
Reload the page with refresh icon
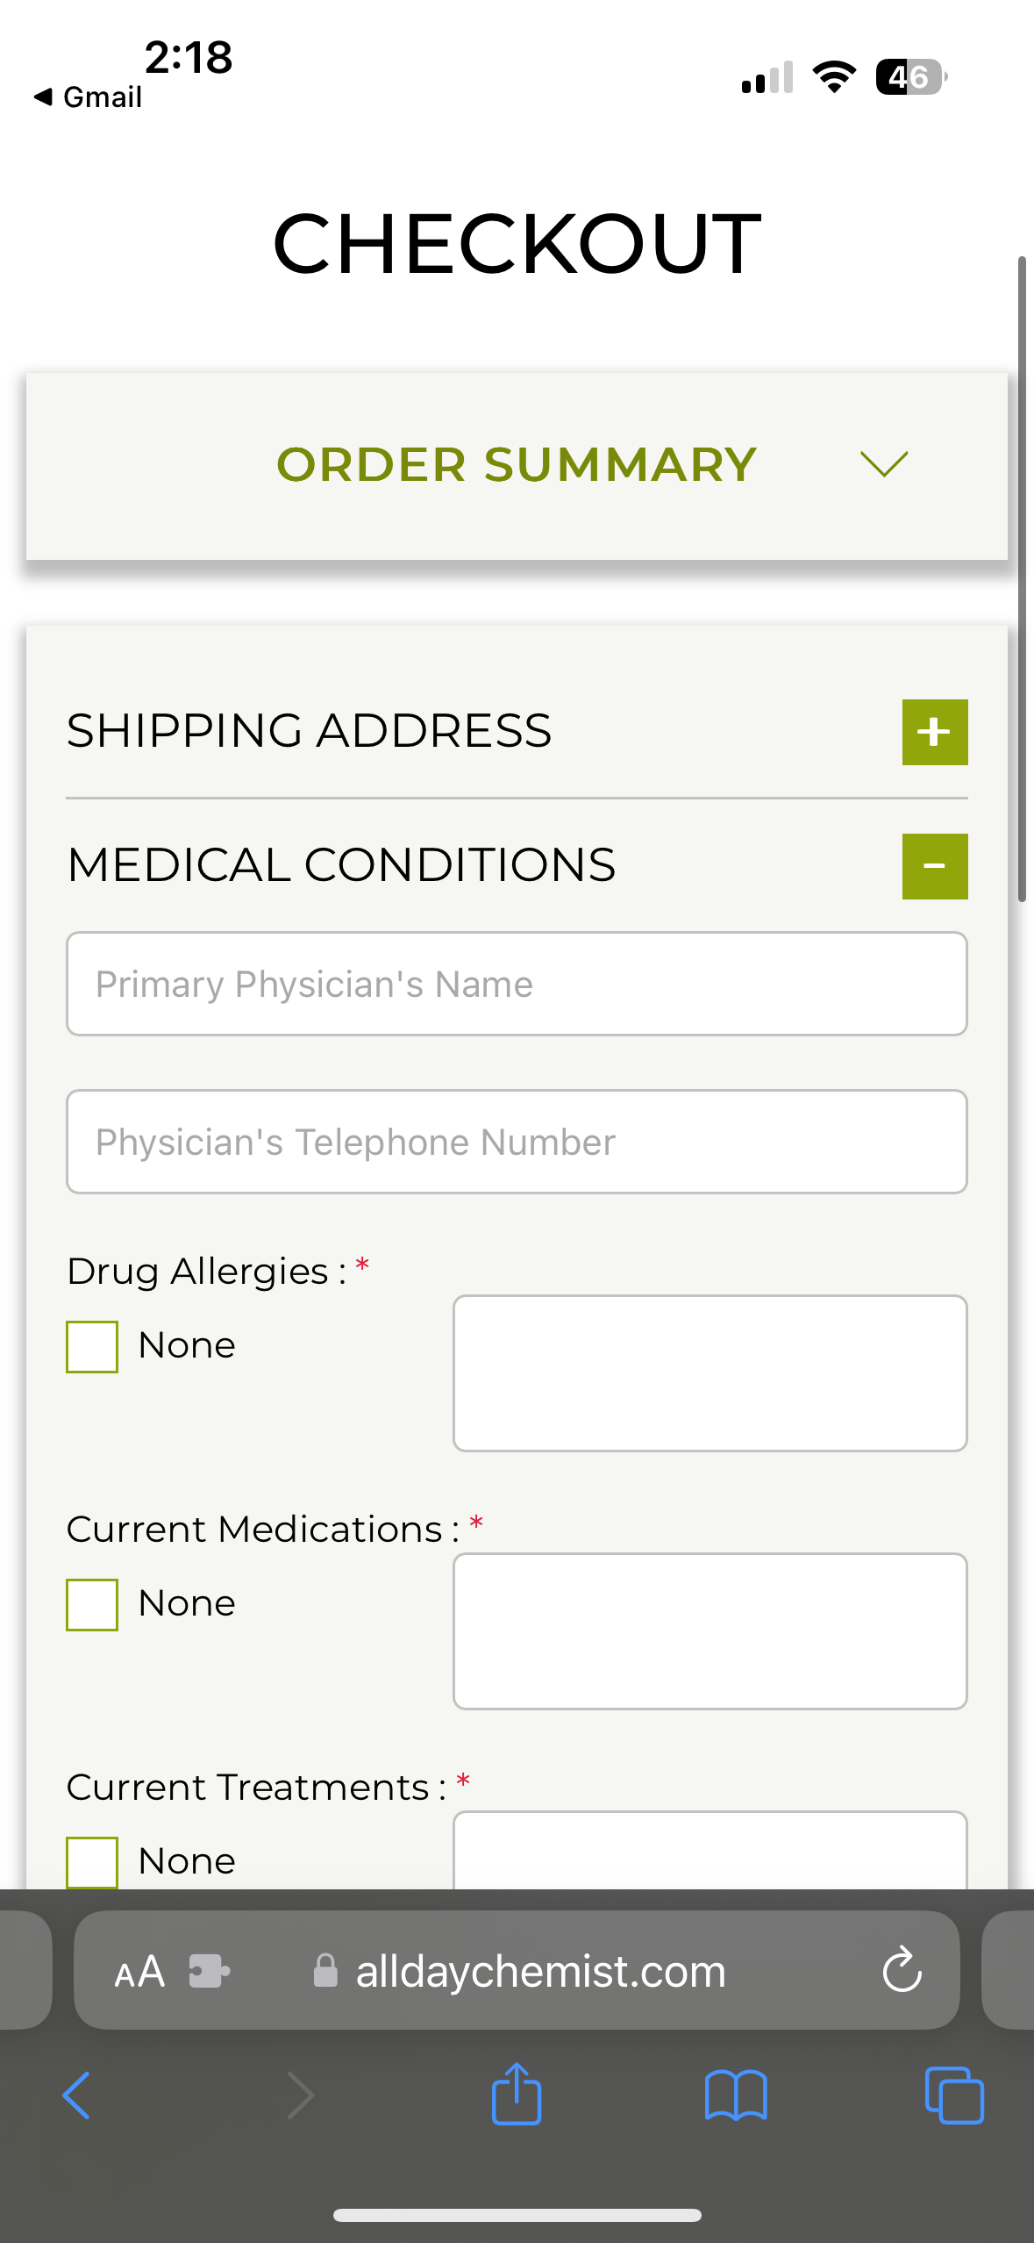[x=902, y=1971]
